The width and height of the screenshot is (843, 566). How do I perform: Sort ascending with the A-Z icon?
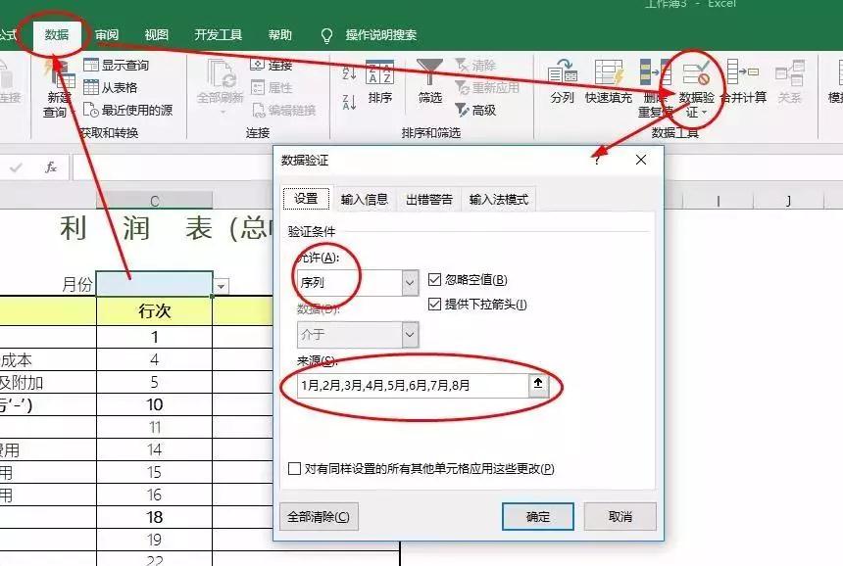pyautogui.click(x=349, y=72)
